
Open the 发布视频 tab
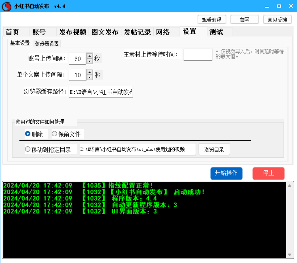[x=73, y=32]
